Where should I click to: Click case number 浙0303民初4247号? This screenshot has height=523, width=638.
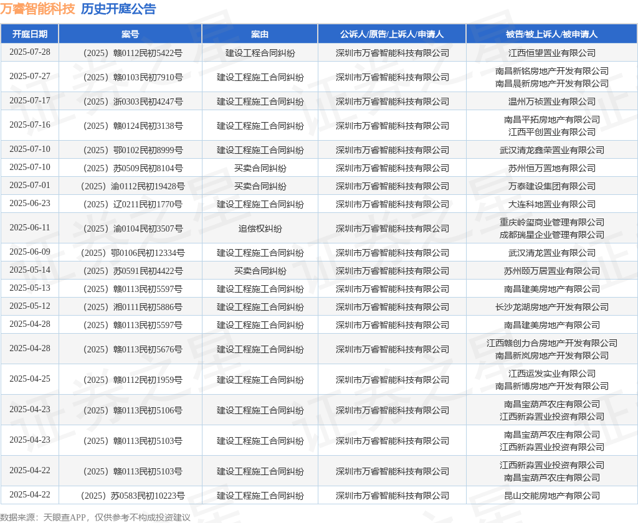coord(133,101)
